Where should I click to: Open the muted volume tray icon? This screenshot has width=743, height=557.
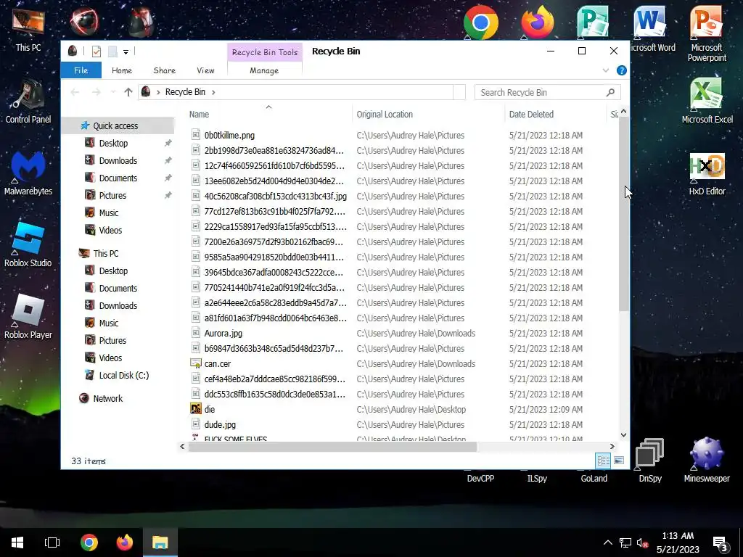click(642, 542)
